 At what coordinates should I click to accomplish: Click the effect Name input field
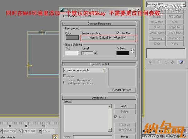(x=92, y=137)
